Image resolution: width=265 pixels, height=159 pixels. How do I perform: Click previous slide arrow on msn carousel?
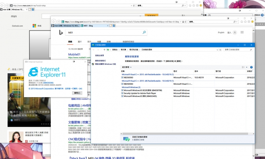(10, 99)
